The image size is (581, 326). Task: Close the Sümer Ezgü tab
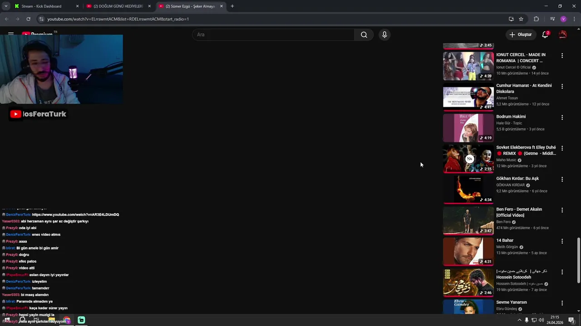coord(222,6)
